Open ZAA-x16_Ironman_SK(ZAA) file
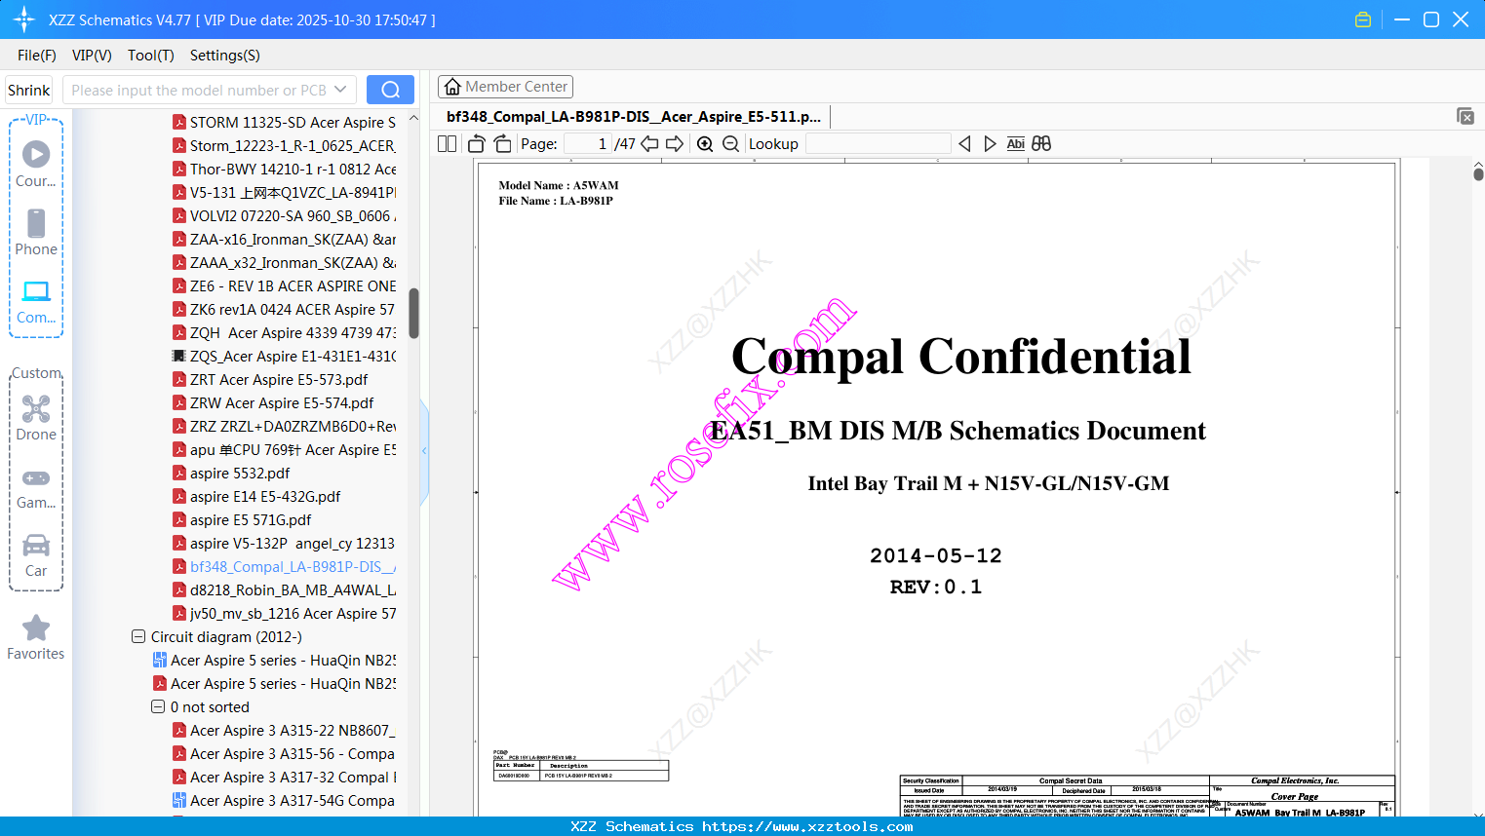This screenshot has height=836, width=1485. coord(284,239)
